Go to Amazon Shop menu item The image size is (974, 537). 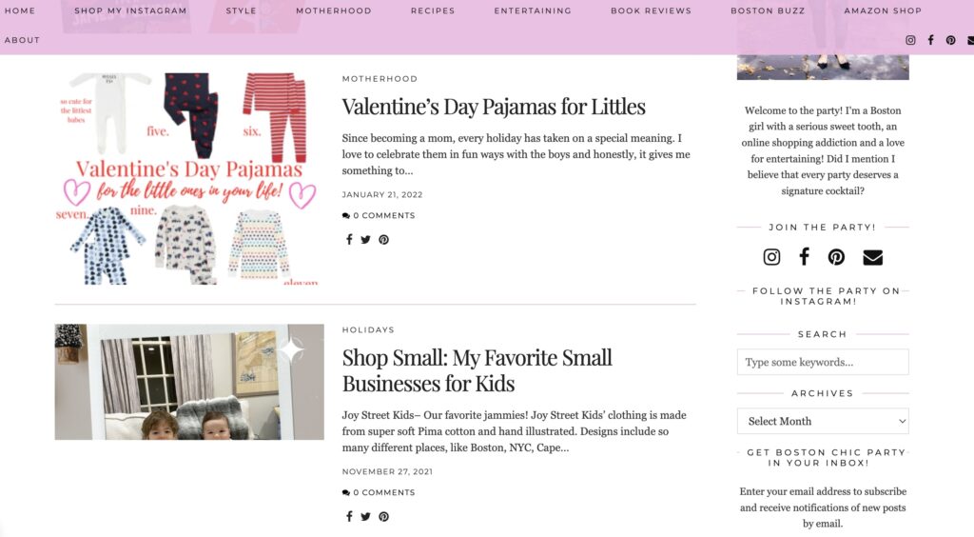(x=883, y=11)
